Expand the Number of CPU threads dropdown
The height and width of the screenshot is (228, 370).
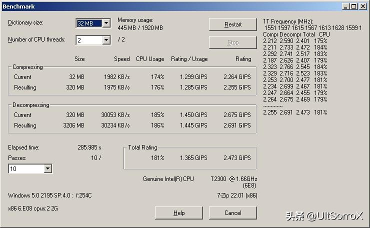[x=106, y=40]
